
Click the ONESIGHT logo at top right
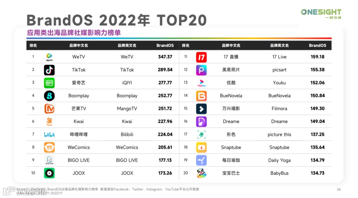tap(321, 14)
